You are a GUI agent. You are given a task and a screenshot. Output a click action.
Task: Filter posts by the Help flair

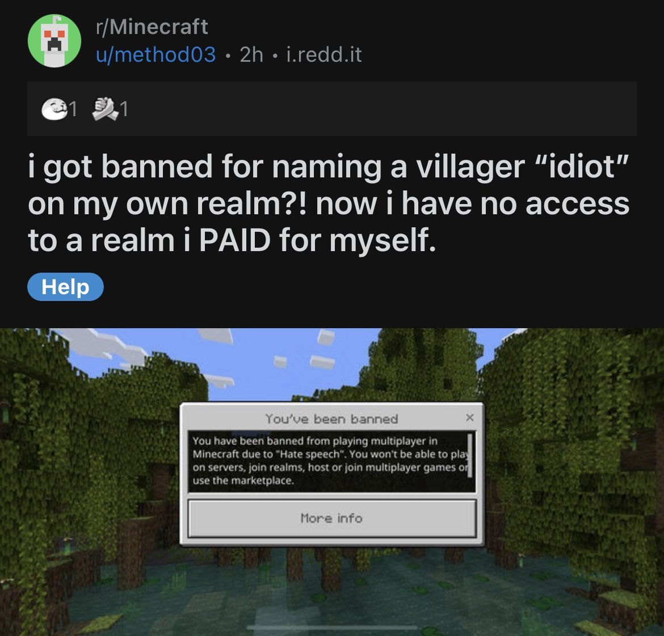(x=65, y=287)
